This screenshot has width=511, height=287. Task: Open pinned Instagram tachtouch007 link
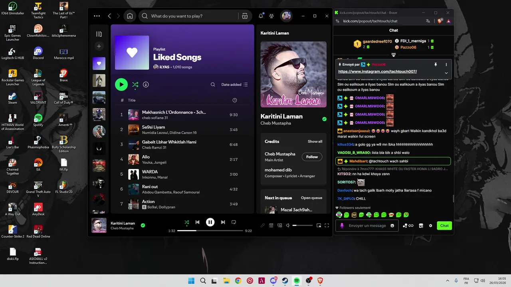click(x=378, y=72)
